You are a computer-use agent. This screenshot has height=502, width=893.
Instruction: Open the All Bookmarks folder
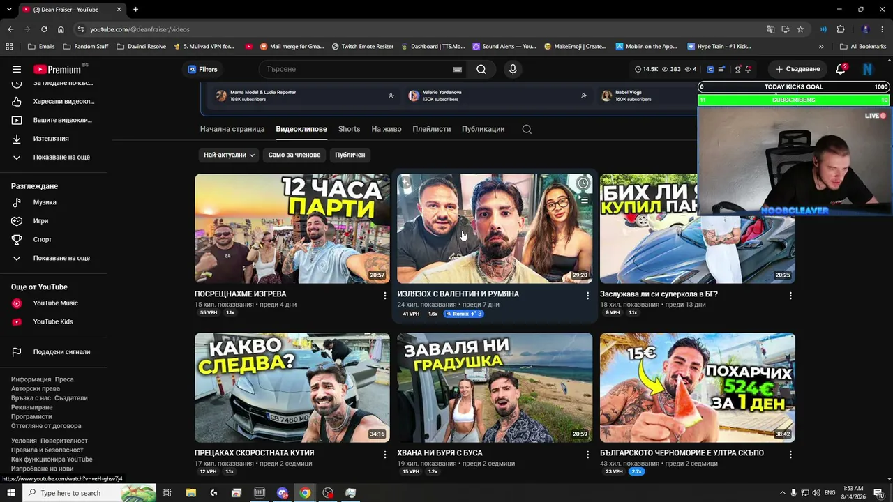pyautogui.click(x=863, y=47)
